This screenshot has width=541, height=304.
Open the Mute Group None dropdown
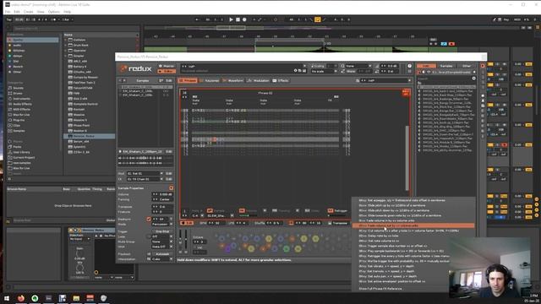(x=162, y=242)
